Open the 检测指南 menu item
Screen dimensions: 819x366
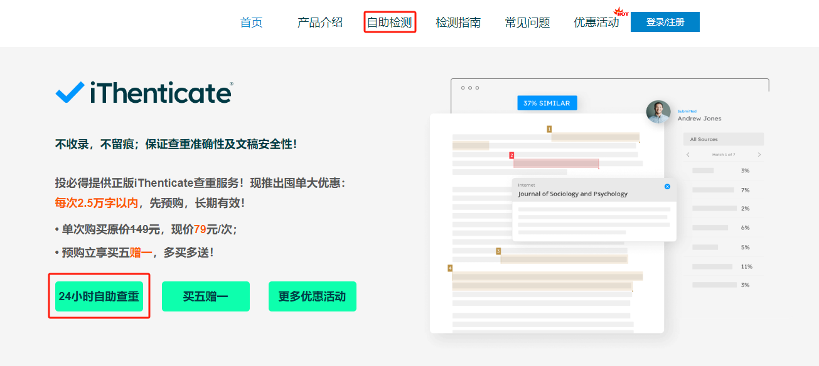click(458, 23)
